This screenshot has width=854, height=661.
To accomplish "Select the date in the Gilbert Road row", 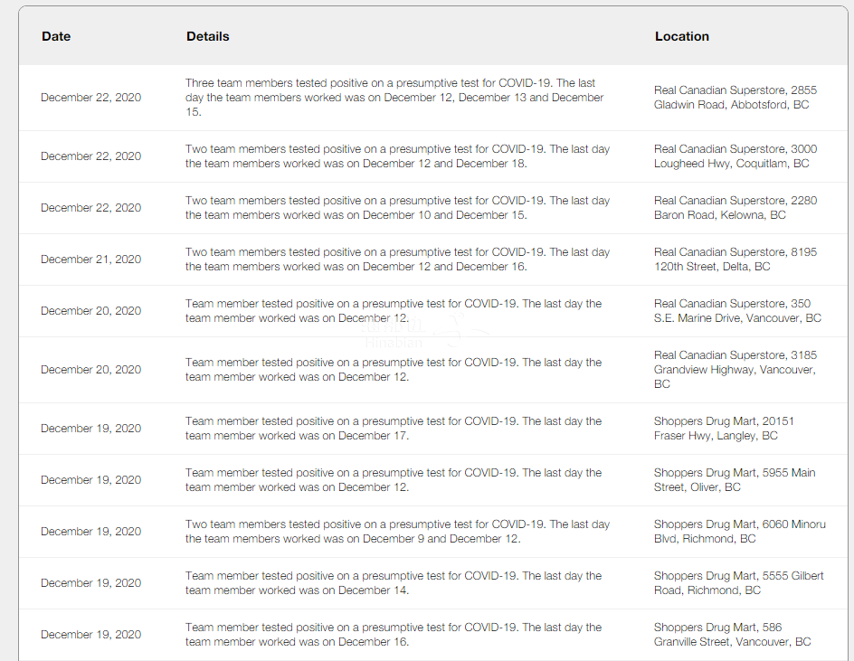I will (91, 583).
